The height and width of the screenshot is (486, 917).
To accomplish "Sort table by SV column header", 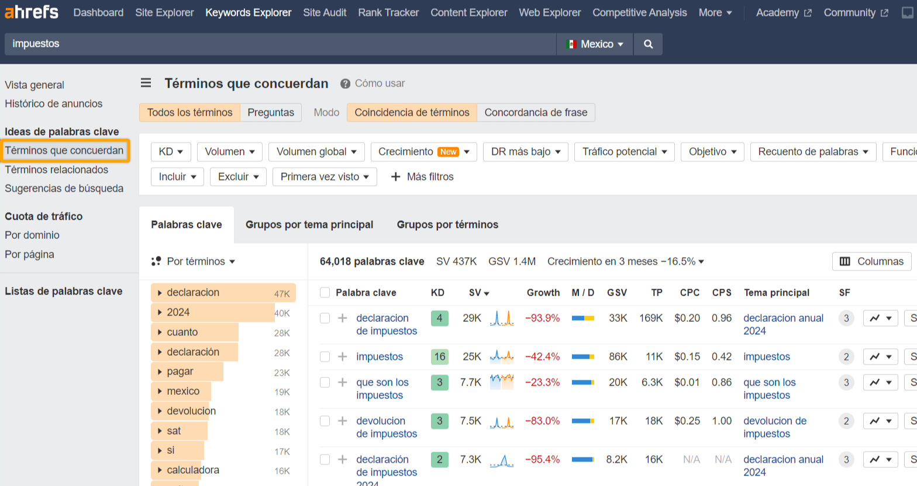I will point(479,293).
